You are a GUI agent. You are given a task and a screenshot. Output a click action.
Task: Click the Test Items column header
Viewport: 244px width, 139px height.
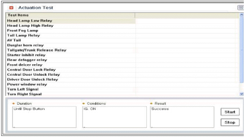point(70,15)
